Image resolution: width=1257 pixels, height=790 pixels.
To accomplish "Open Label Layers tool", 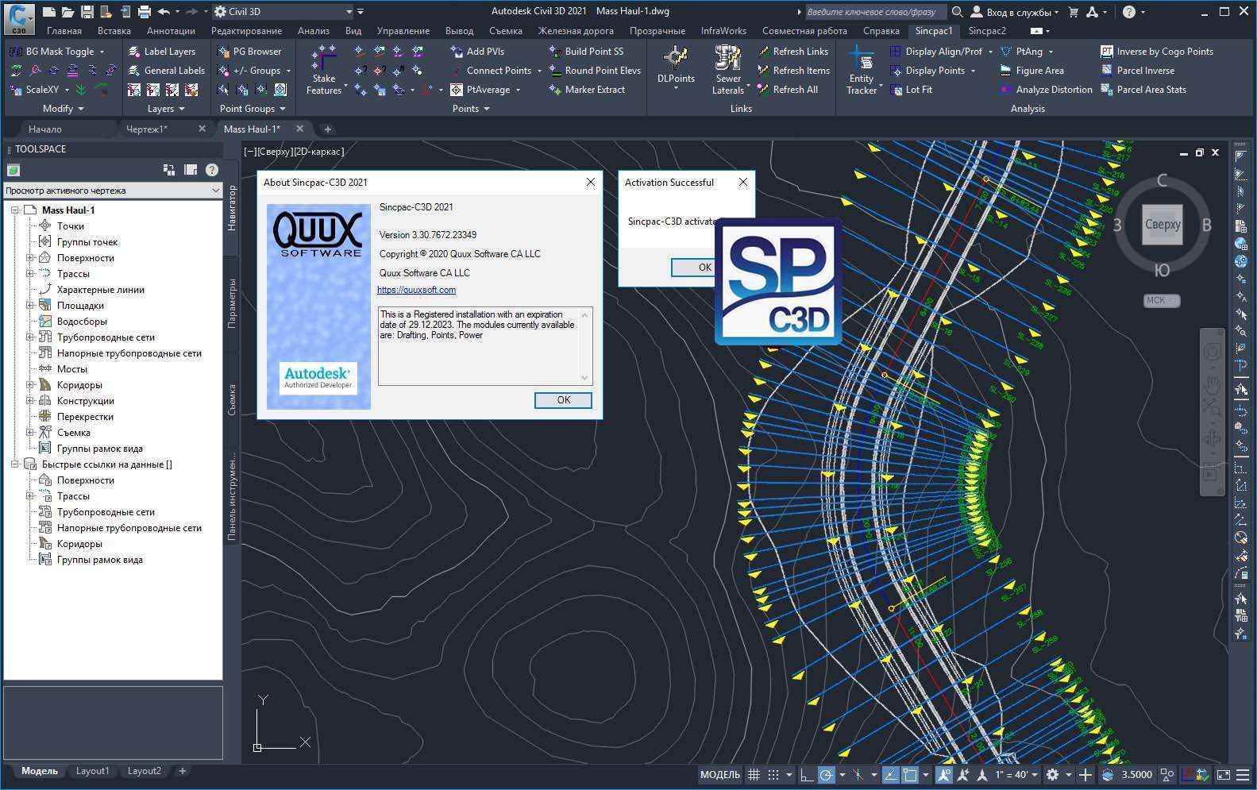I will pos(162,51).
